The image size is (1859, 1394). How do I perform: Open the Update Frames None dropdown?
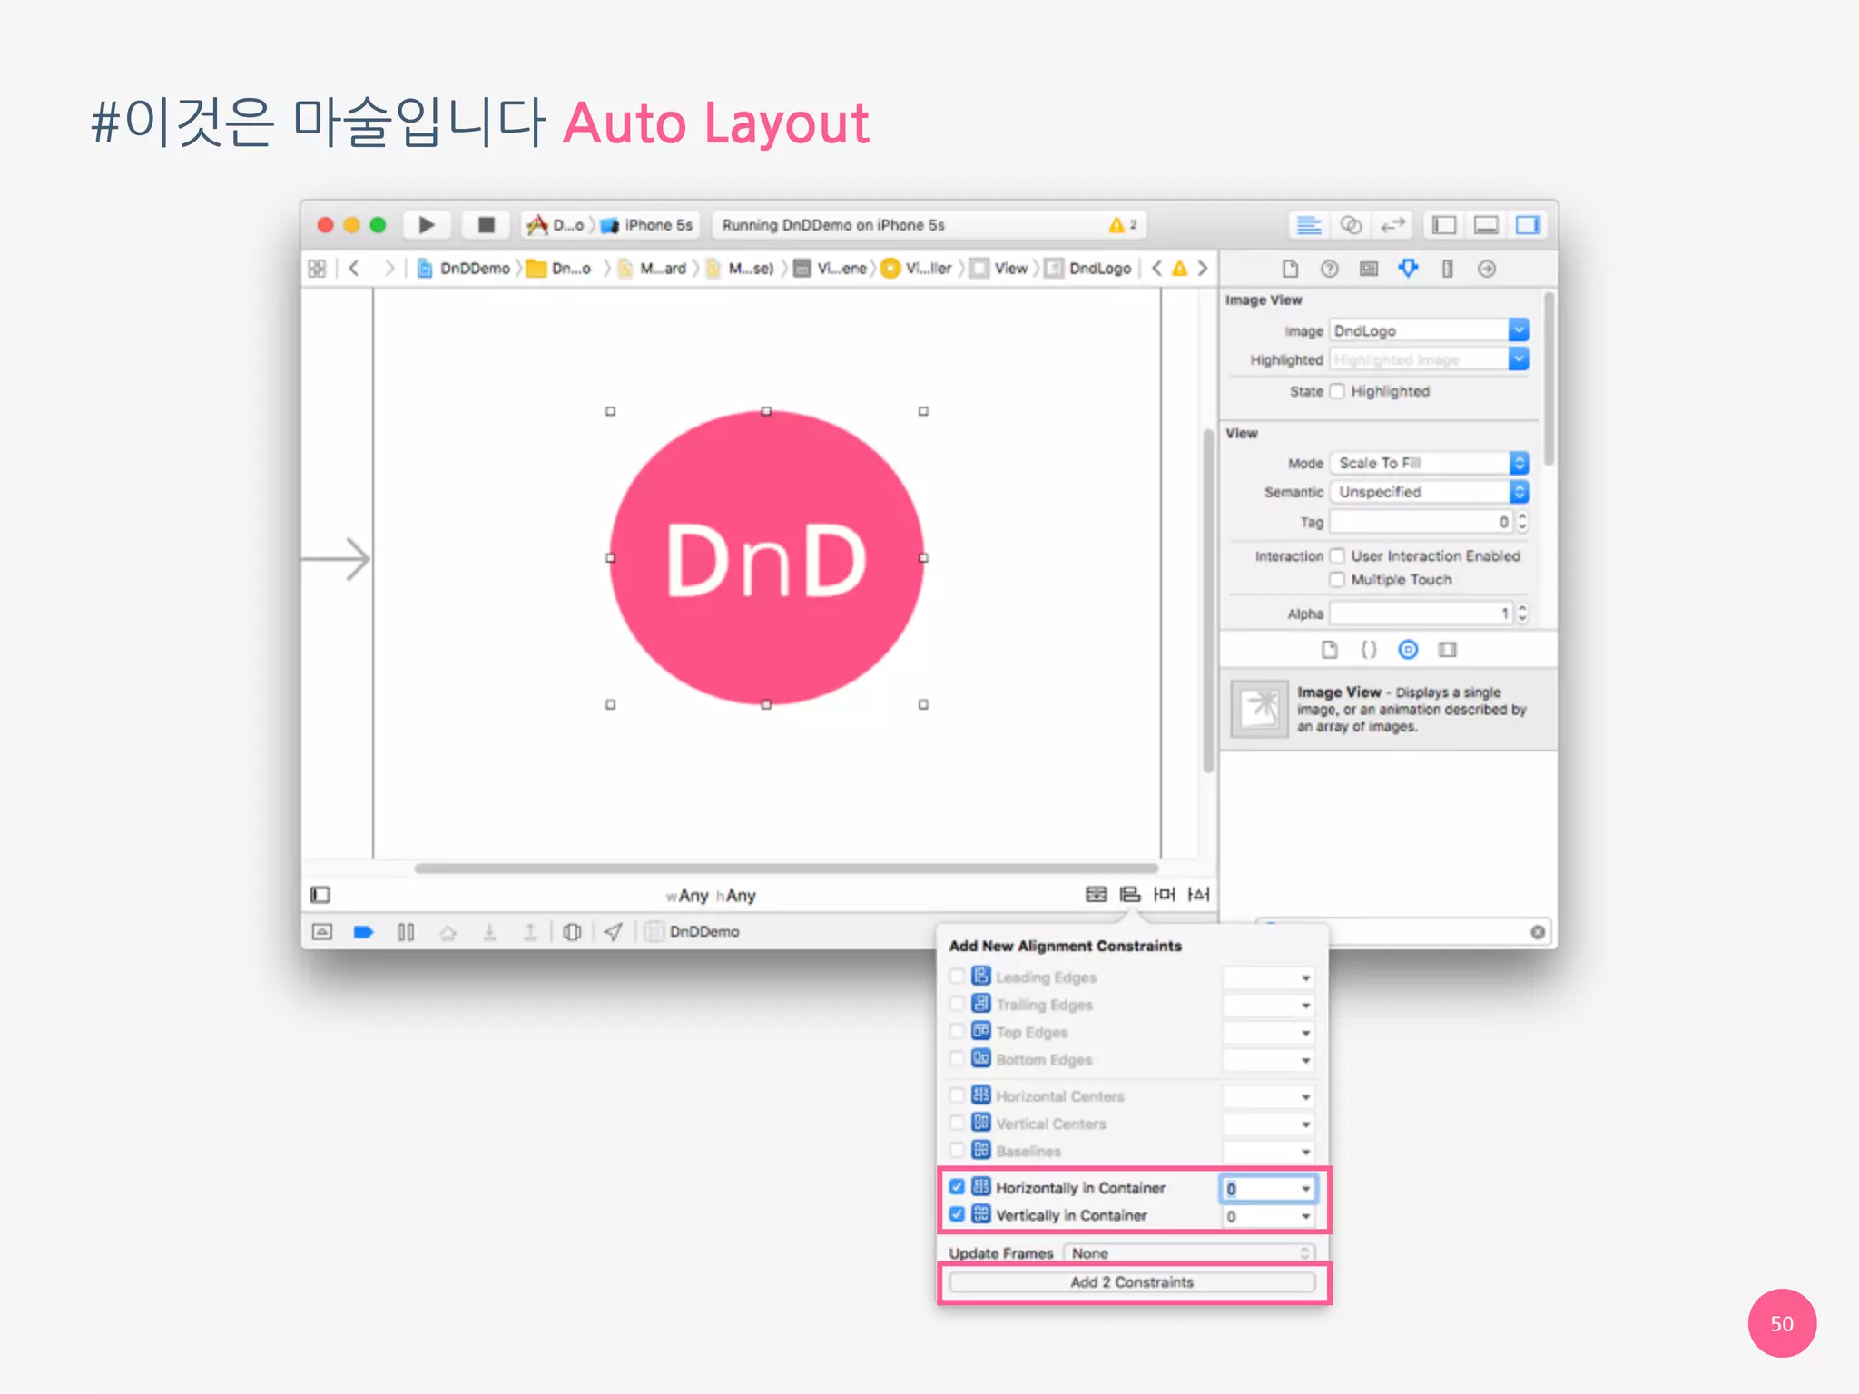point(1189,1253)
